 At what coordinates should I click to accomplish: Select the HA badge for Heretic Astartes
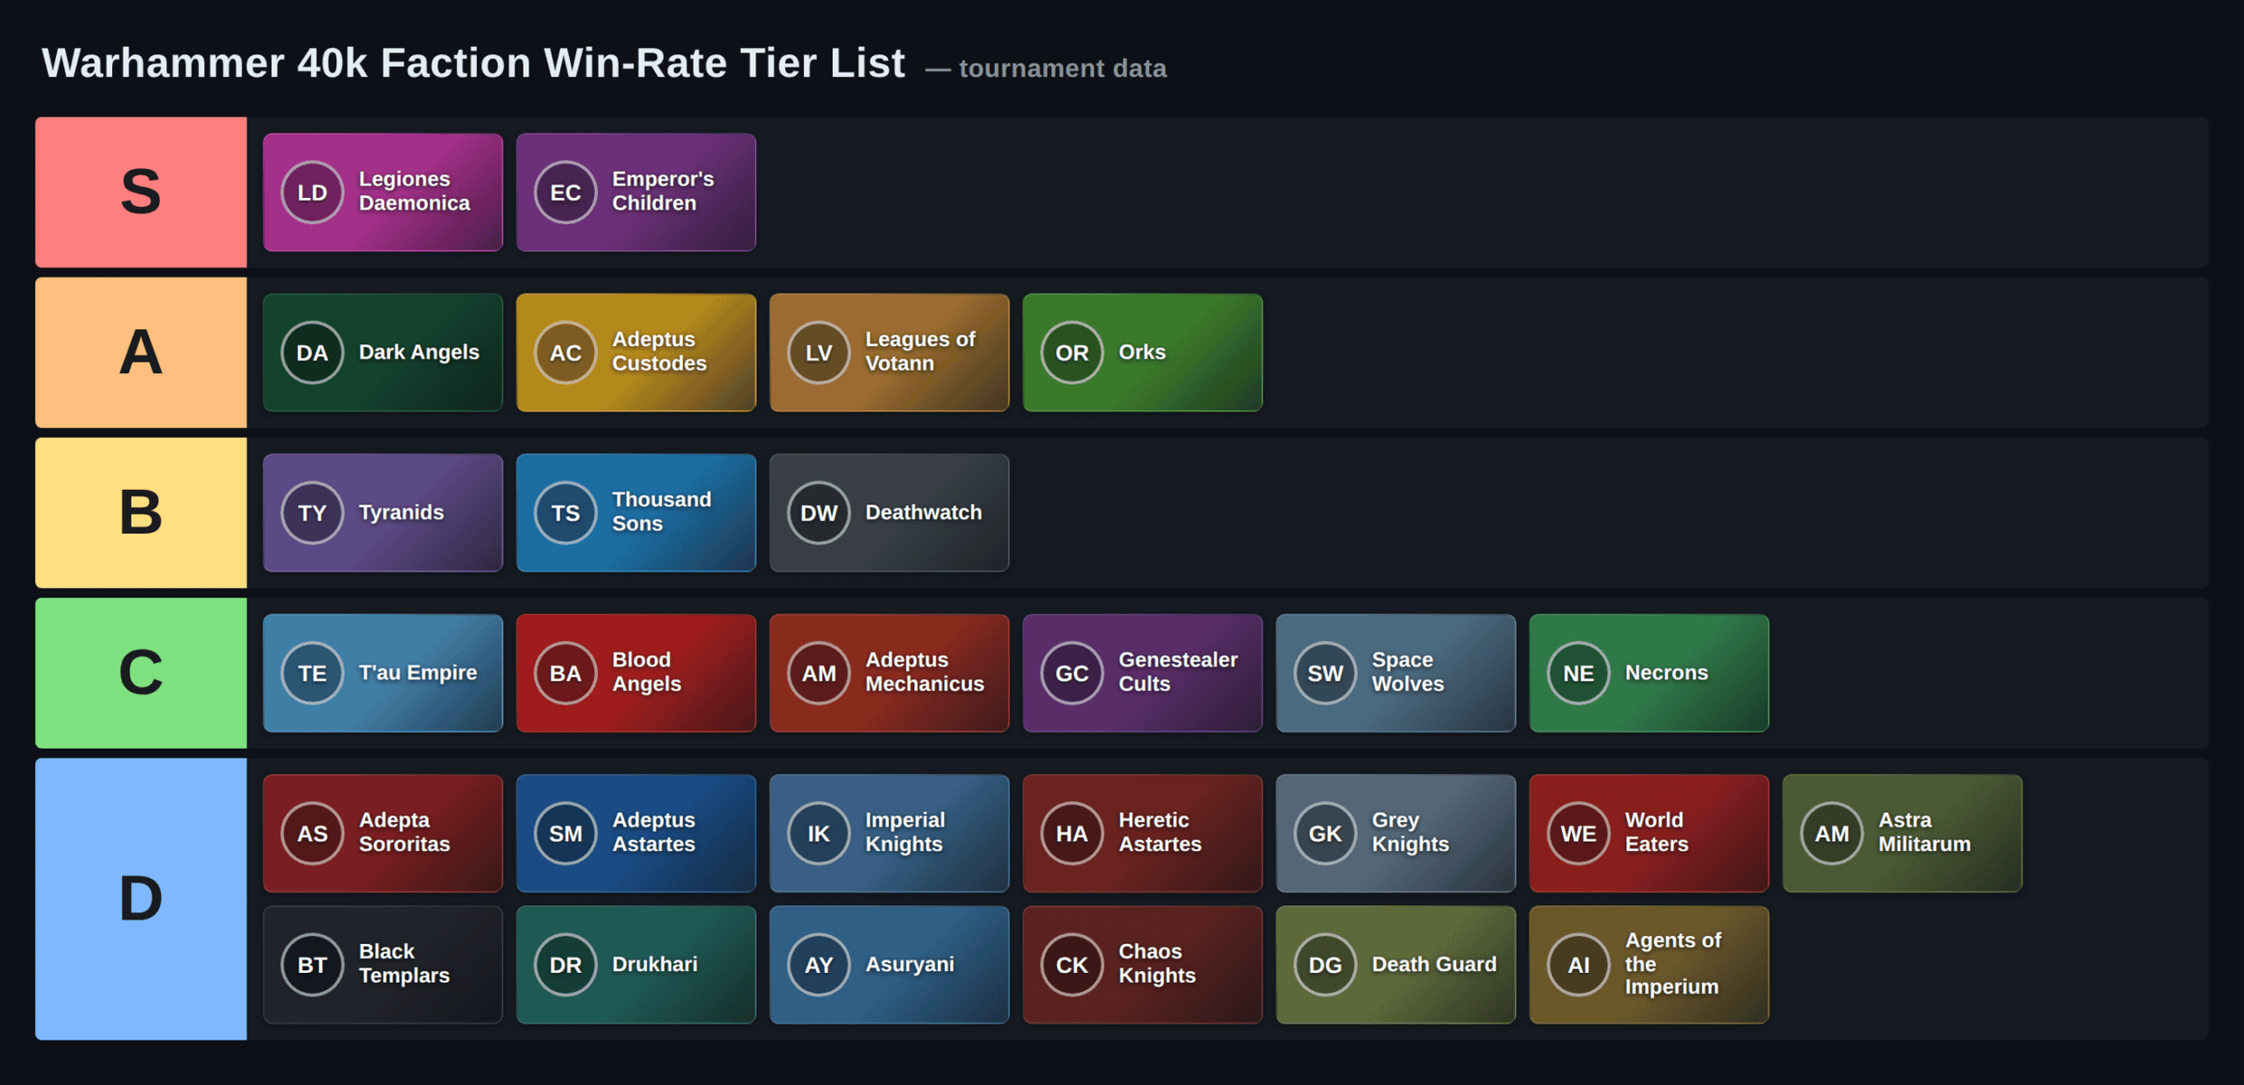1072,833
